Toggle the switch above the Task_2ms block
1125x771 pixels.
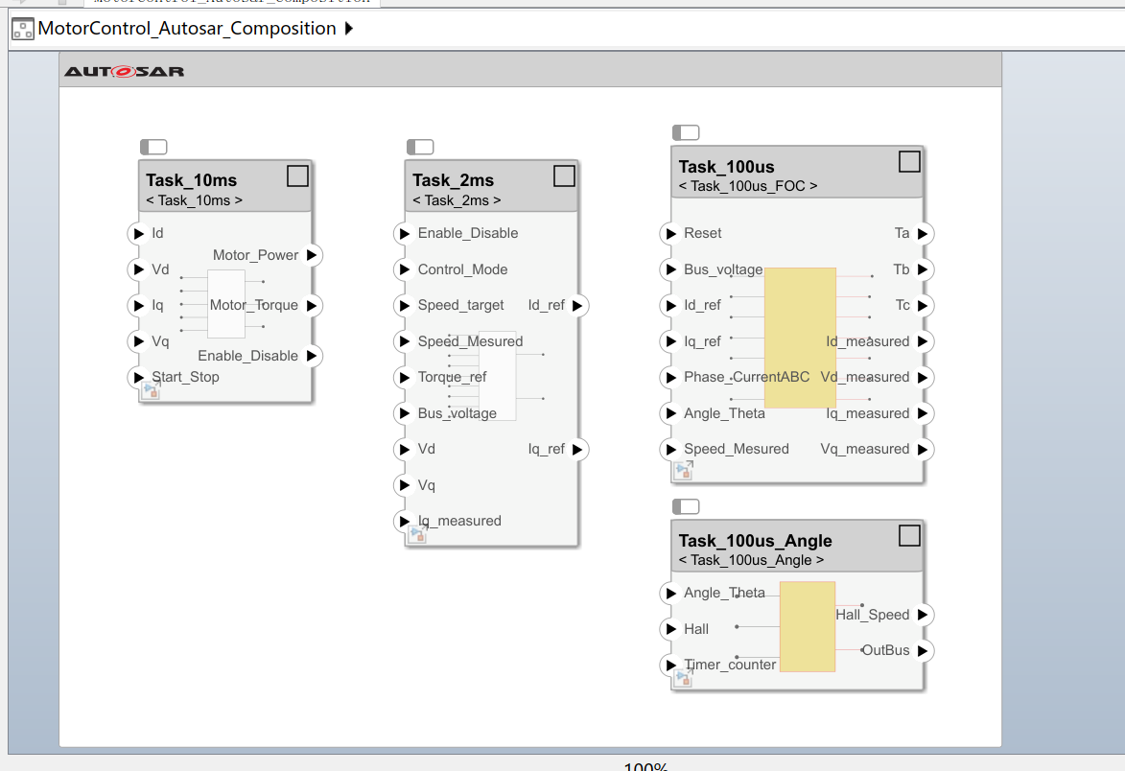(x=420, y=146)
